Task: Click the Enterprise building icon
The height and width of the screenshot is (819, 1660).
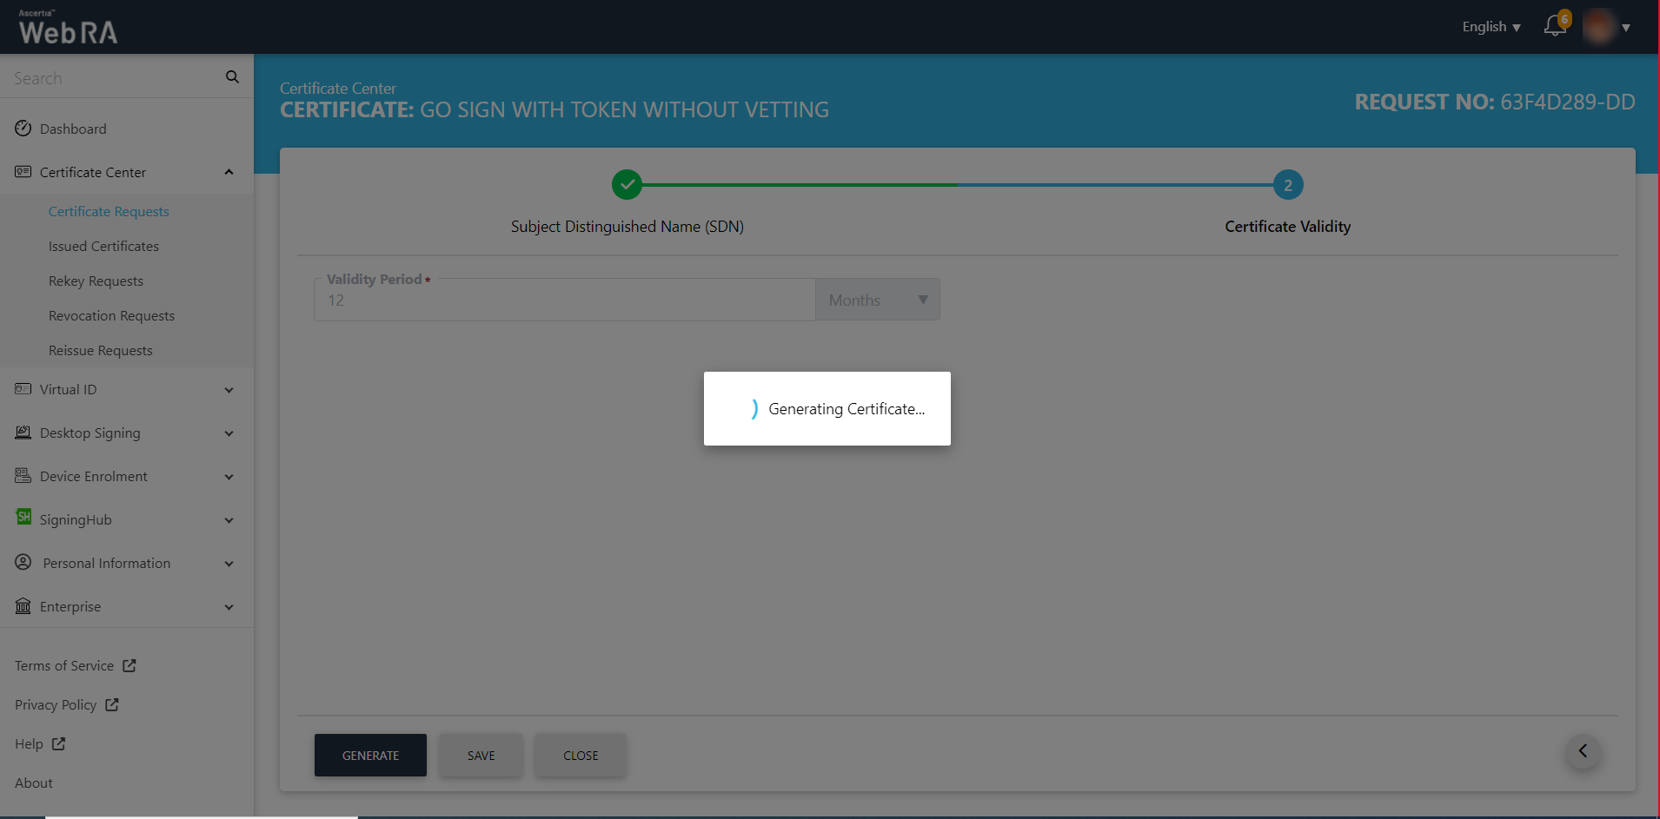Action: point(23,606)
